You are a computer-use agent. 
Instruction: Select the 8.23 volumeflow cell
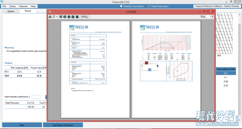point(226,86)
